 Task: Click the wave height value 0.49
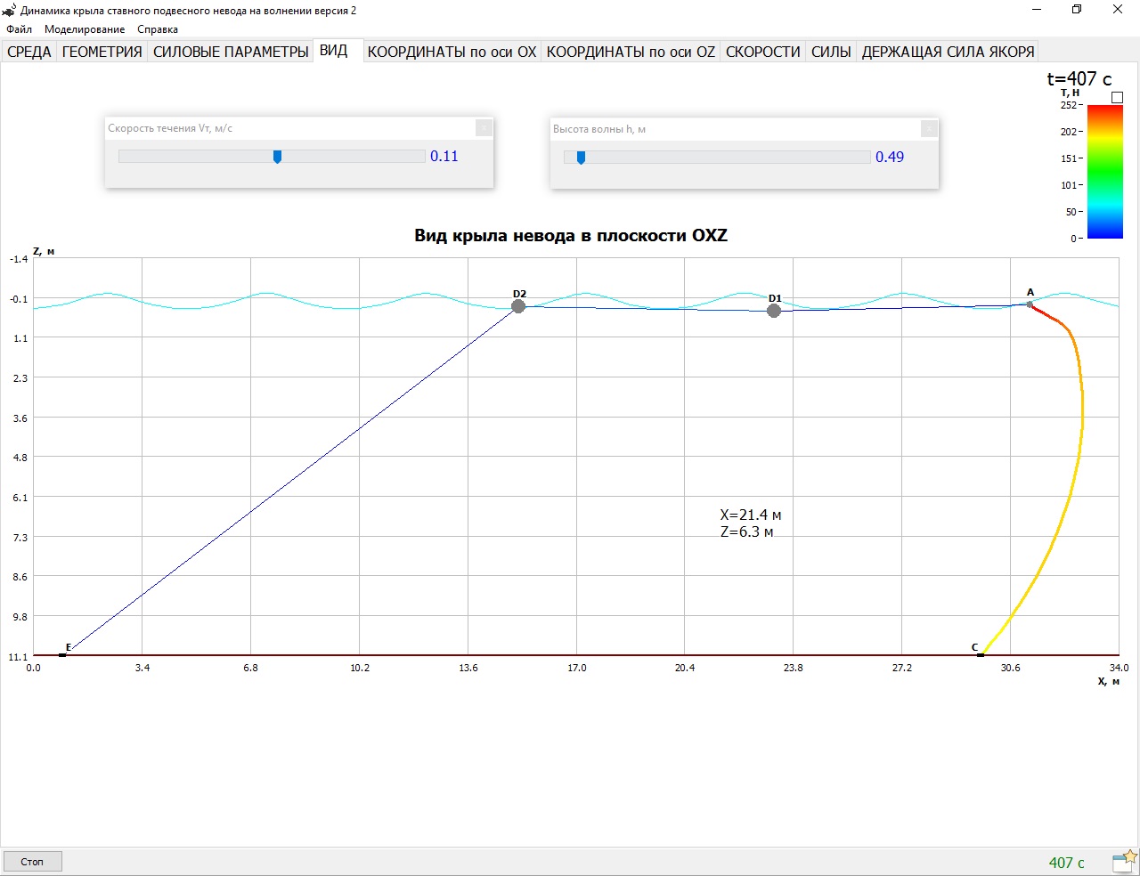point(890,157)
